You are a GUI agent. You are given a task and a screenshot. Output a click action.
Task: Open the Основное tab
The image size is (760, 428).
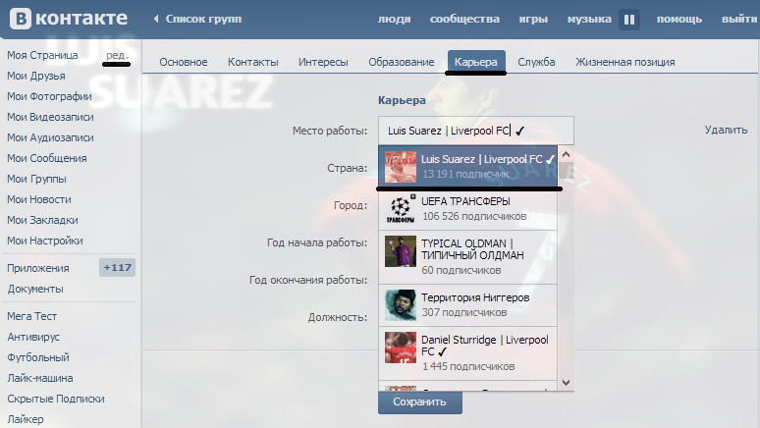[x=184, y=62]
